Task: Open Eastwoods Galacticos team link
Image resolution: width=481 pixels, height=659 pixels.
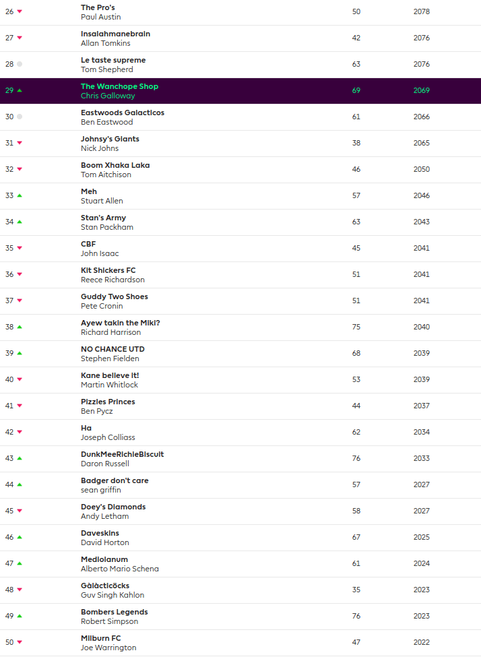Action: pos(122,113)
